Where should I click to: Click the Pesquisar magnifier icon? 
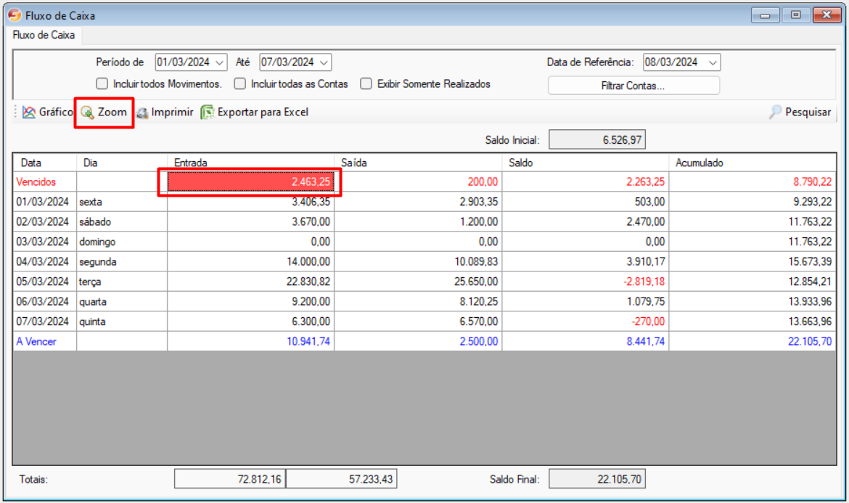(776, 112)
